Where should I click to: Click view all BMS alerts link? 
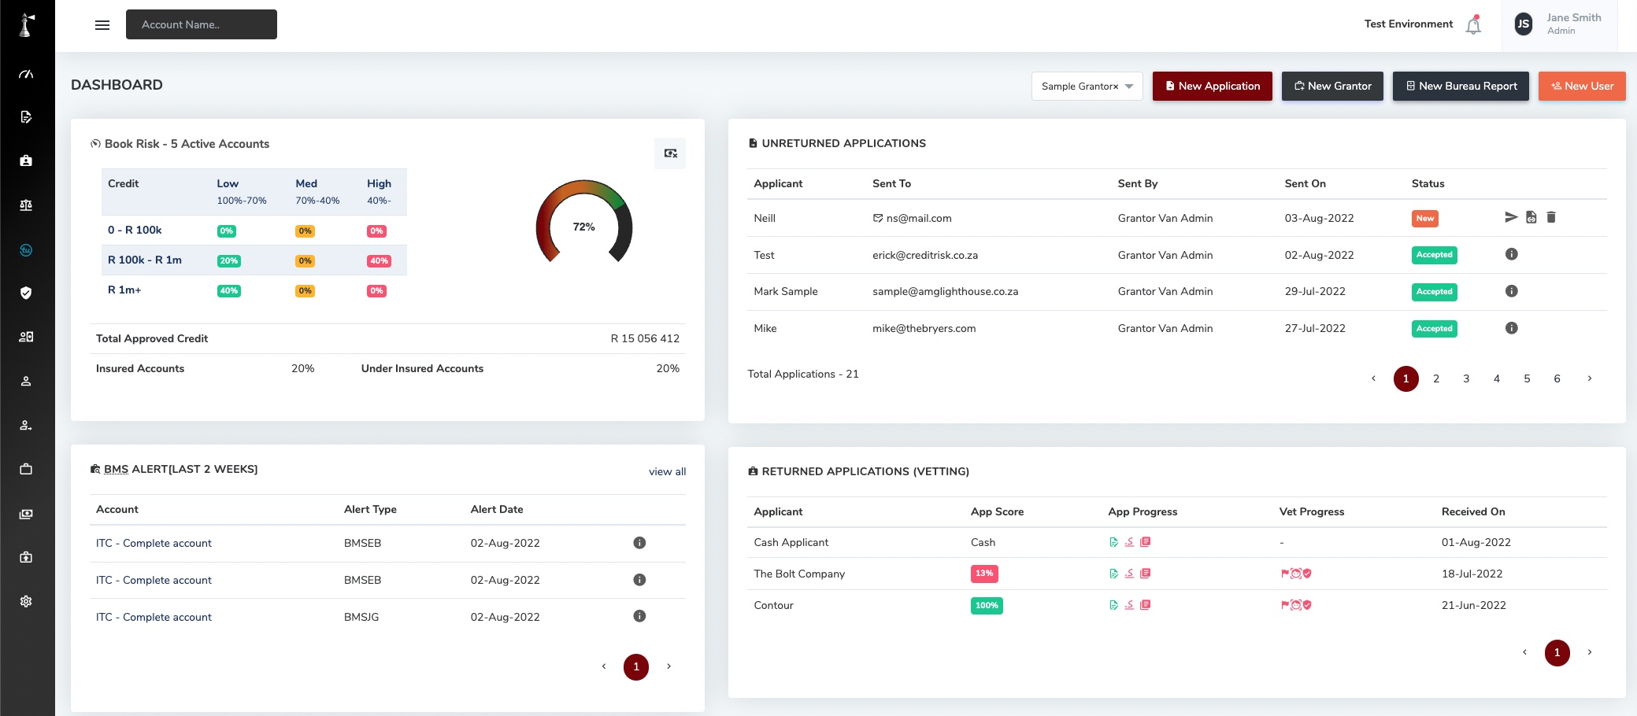[x=667, y=471]
